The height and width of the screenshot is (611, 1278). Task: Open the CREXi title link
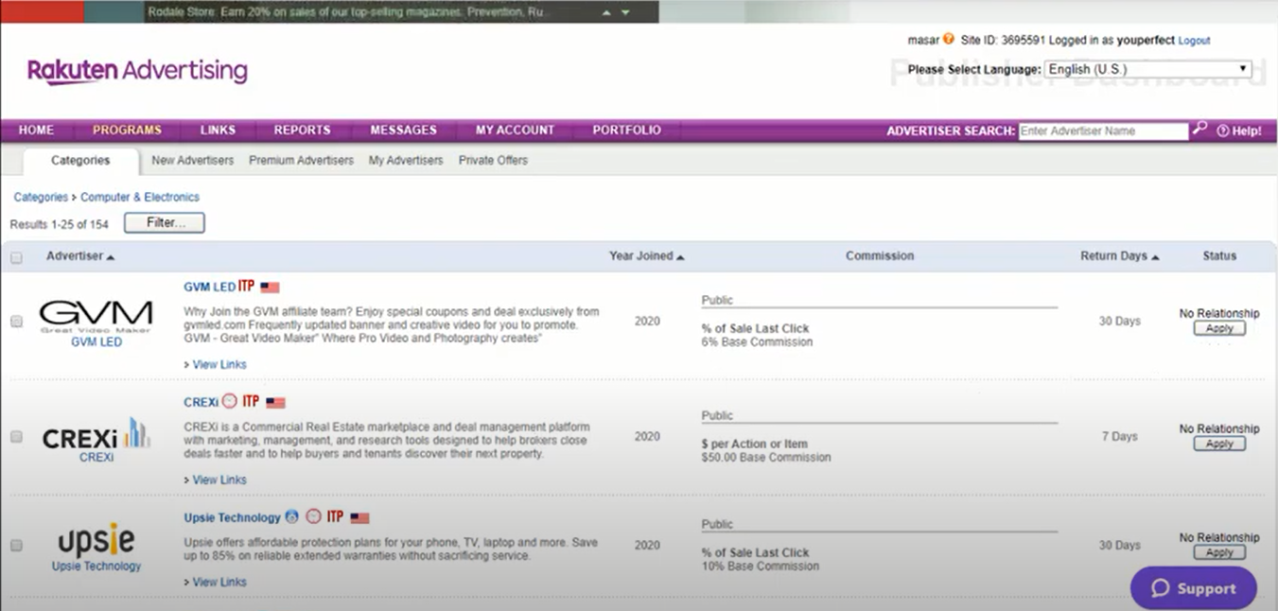[x=201, y=402]
